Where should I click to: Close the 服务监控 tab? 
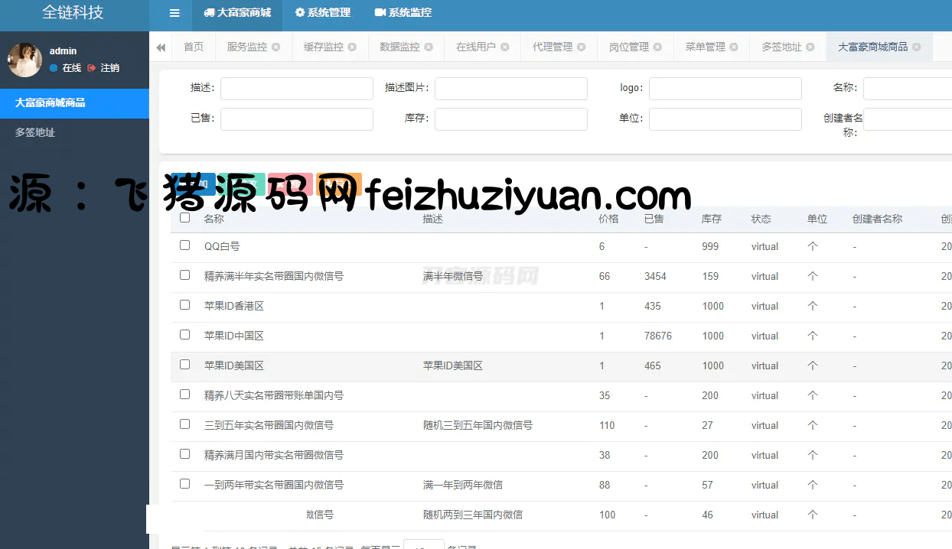point(276,47)
